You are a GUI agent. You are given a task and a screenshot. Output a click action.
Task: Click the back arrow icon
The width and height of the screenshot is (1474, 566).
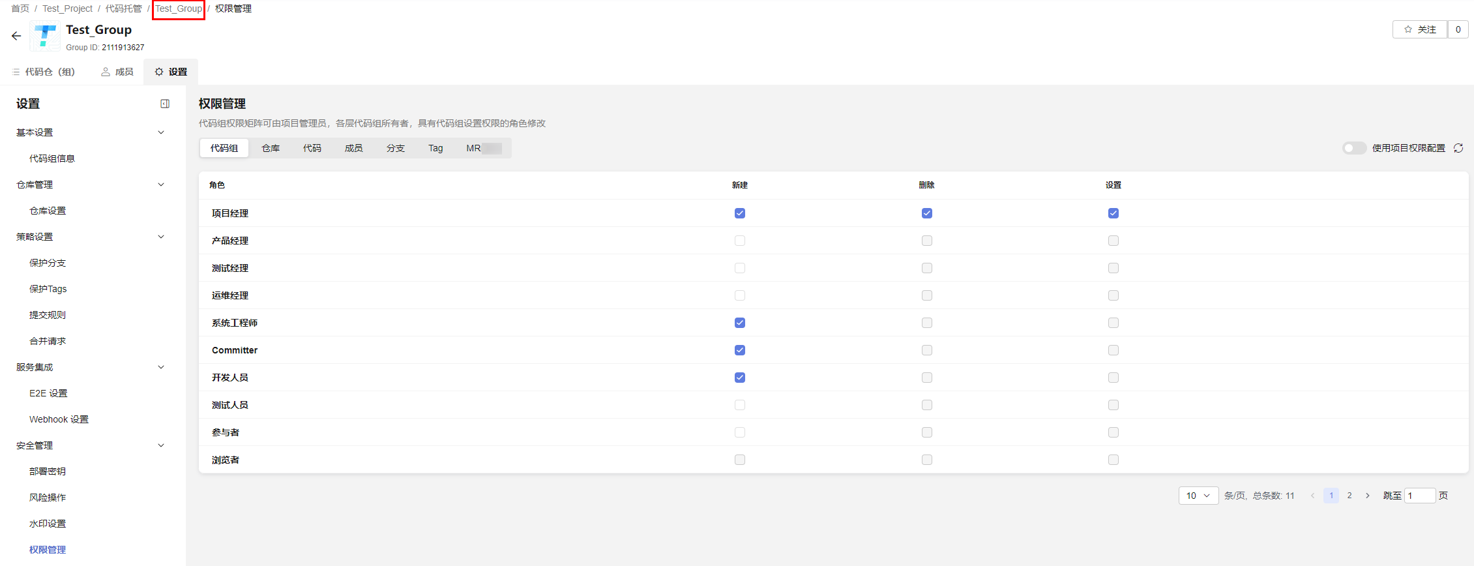[16, 36]
